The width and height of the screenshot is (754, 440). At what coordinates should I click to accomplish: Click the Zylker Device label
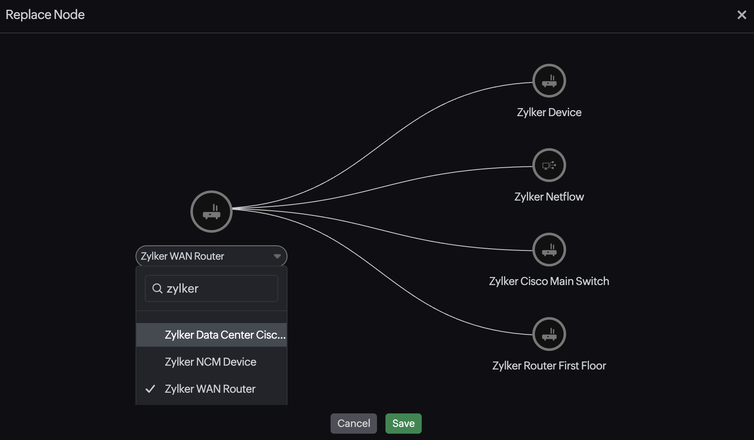pos(549,112)
